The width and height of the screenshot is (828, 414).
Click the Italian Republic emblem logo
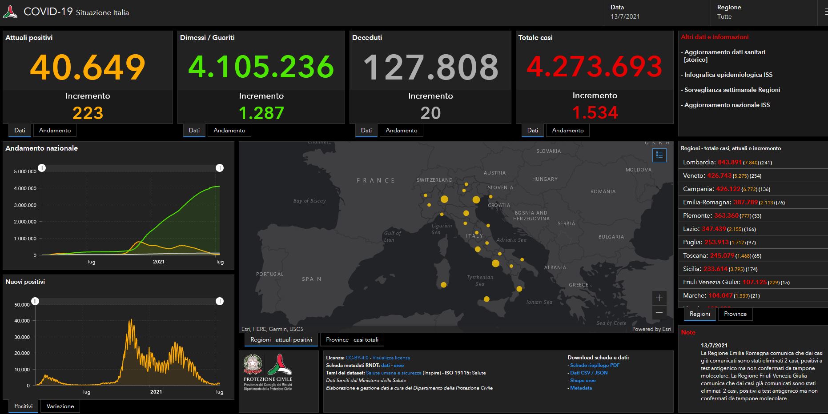(x=253, y=364)
